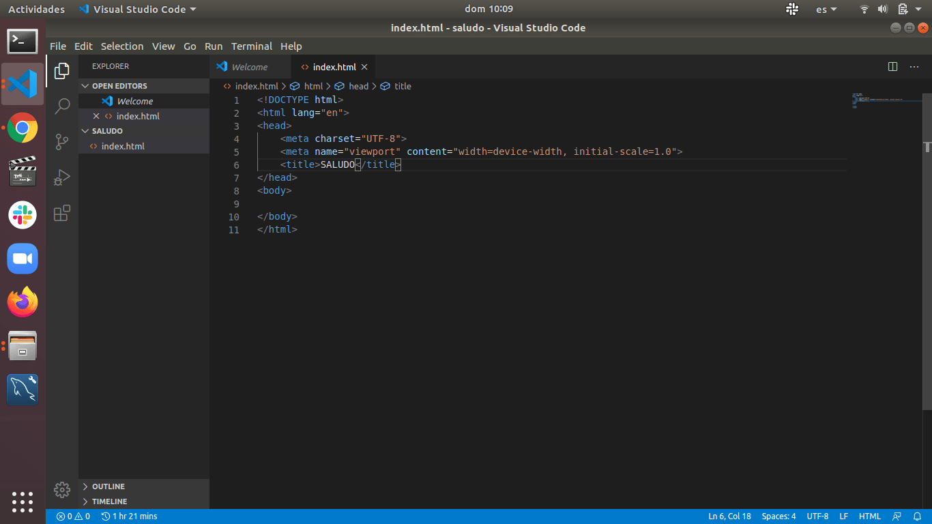932x524 pixels.
Task: Select index.html in the SALUDO folder
Action: pos(123,146)
